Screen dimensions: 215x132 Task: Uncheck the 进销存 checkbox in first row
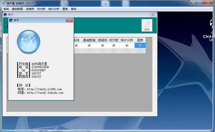pos(102,45)
